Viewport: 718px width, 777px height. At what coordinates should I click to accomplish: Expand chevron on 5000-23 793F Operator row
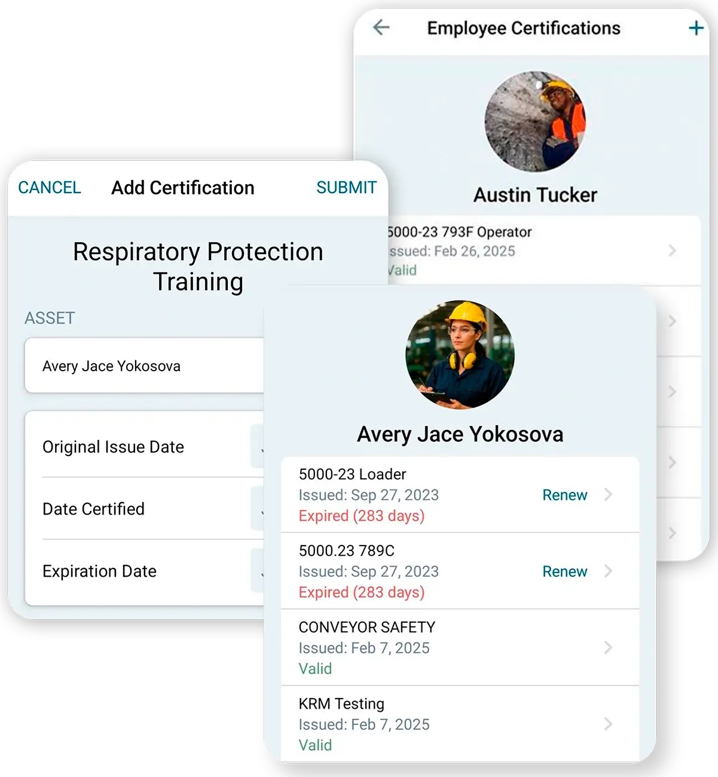tap(673, 250)
